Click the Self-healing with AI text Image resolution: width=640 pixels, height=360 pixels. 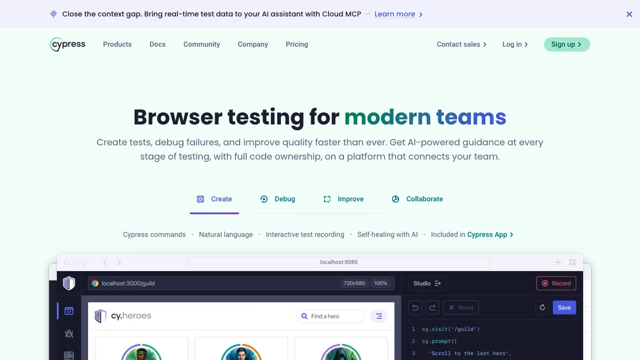[x=387, y=234]
